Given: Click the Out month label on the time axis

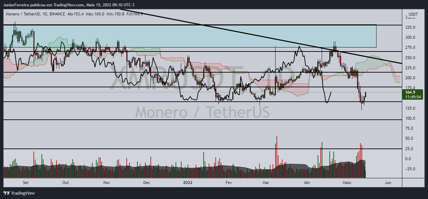Looking at the screenshot, I should click(66, 183).
